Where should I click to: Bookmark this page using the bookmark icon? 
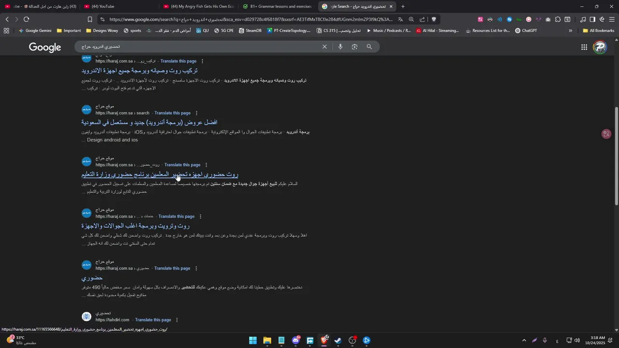point(90,19)
